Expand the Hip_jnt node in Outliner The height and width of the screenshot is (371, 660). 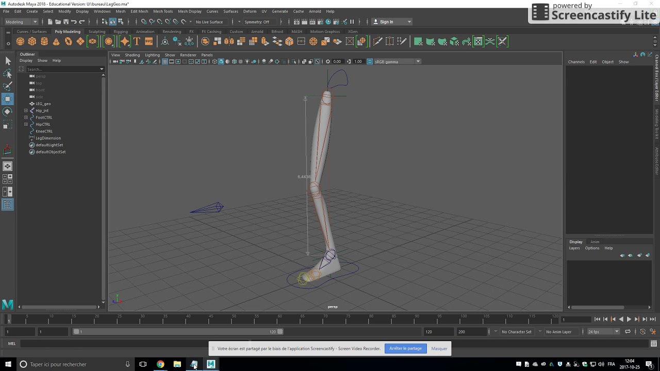[26, 111]
